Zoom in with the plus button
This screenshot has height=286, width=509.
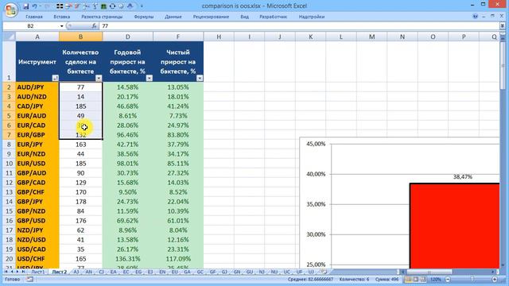coord(495,279)
